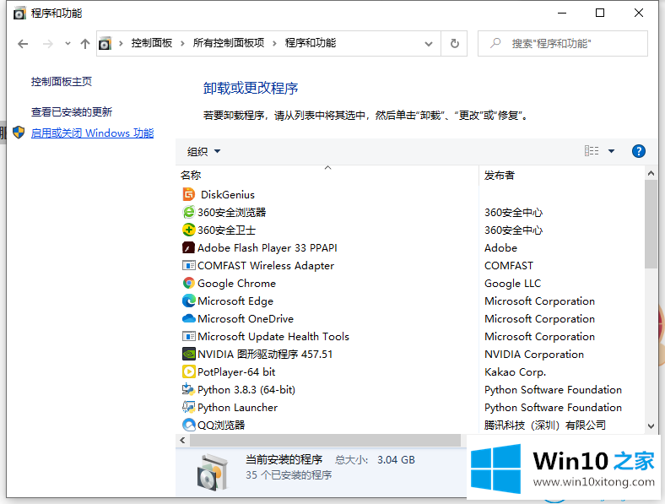The width and height of the screenshot is (665, 504).
Task: Click the NVIDIA graphics driver icon
Action: click(188, 354)
